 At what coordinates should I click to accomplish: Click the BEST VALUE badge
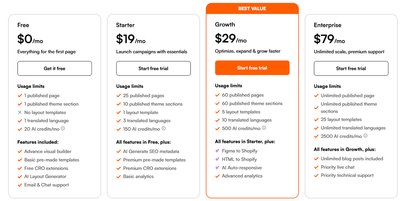point(252,8)
